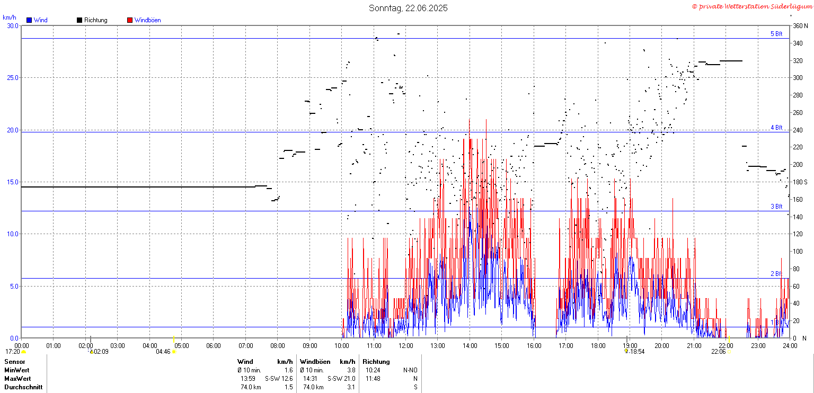
Task: Click the red Windböen legend square
Action: pos(130,20)
